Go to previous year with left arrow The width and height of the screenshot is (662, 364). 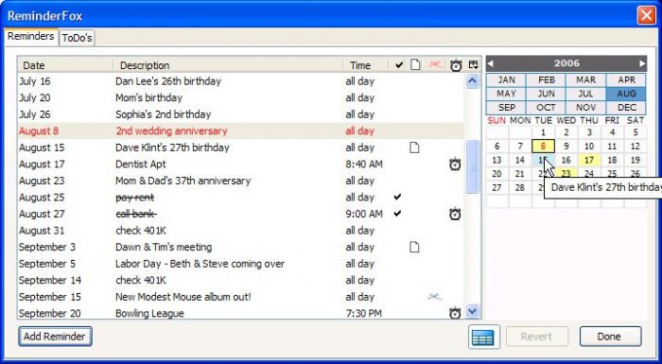coord(490,63)
